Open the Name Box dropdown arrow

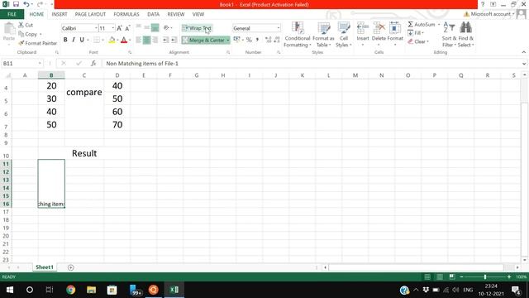[40, 63]
